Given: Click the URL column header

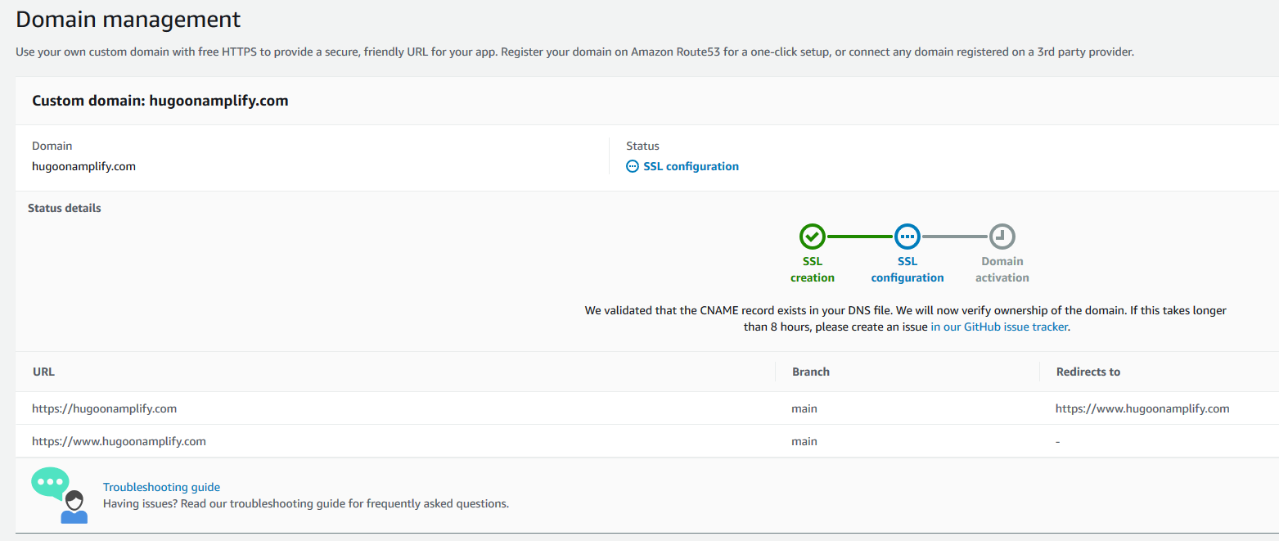Looking at the screenshot, I should click(43, 371).
